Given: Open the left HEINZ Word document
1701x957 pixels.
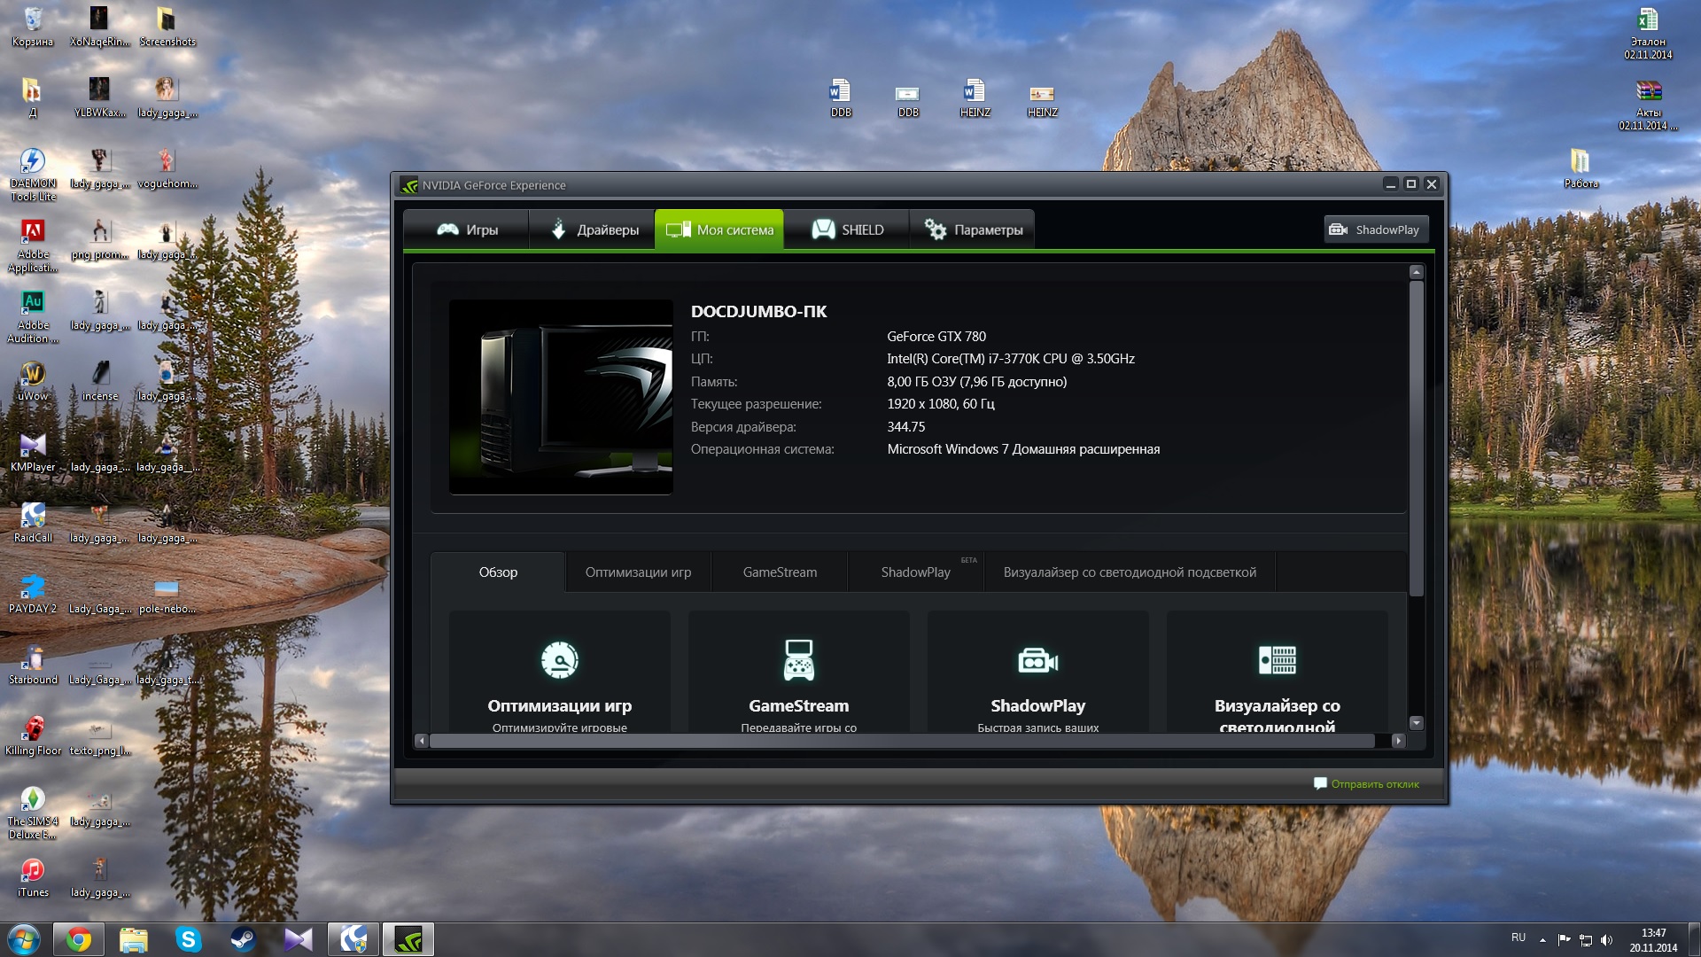Looking at the screenshot, I should (975, 97).
